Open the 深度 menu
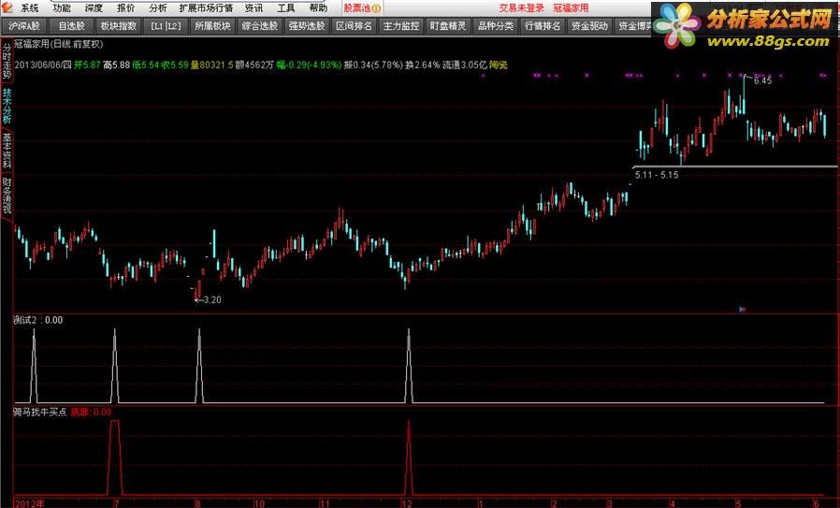 (x=94, y=8)
